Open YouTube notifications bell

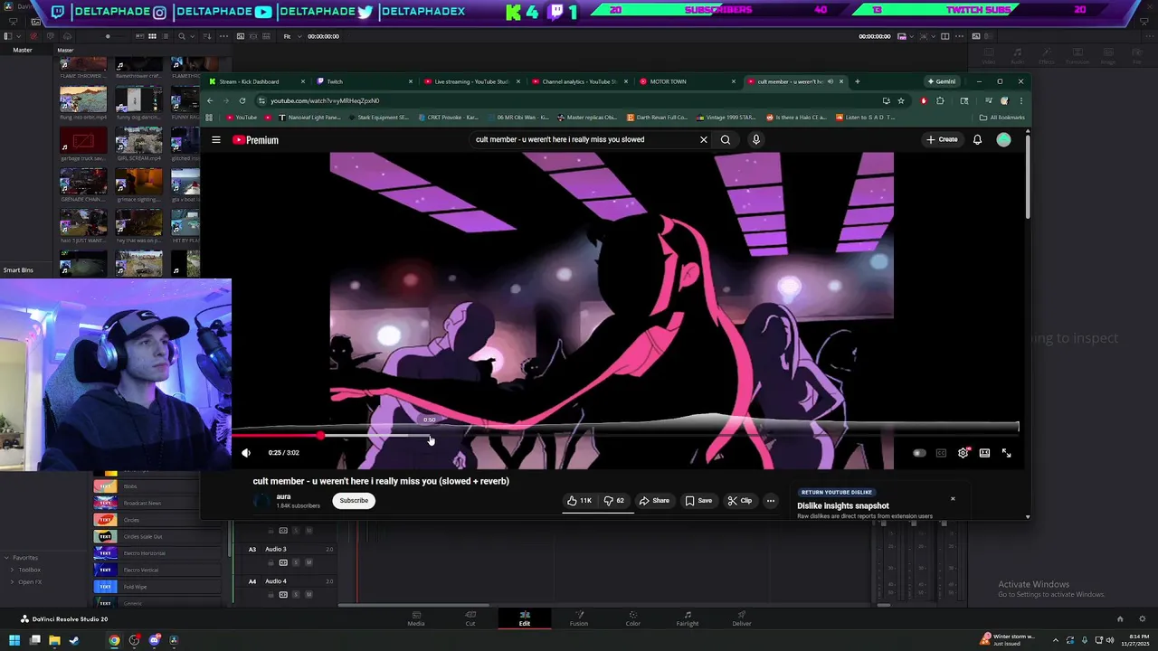[977, 139]
